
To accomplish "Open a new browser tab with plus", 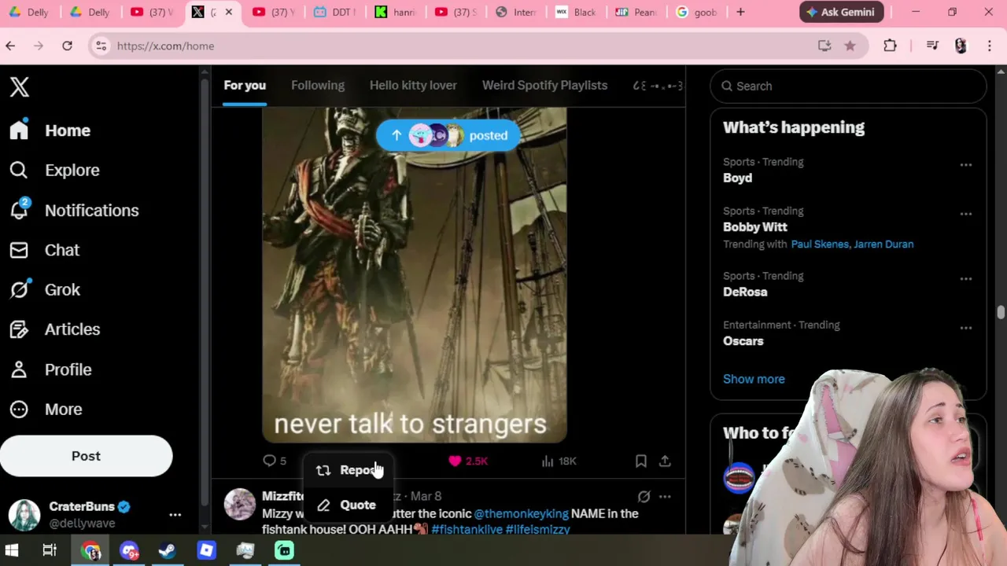I will click(740, 12).
